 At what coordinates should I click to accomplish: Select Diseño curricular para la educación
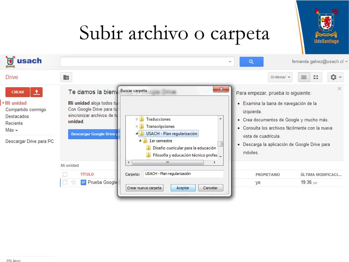(184, 148)
